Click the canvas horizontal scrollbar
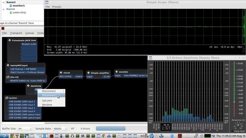This screenshot has width=246, height=138. pos(96,123)
